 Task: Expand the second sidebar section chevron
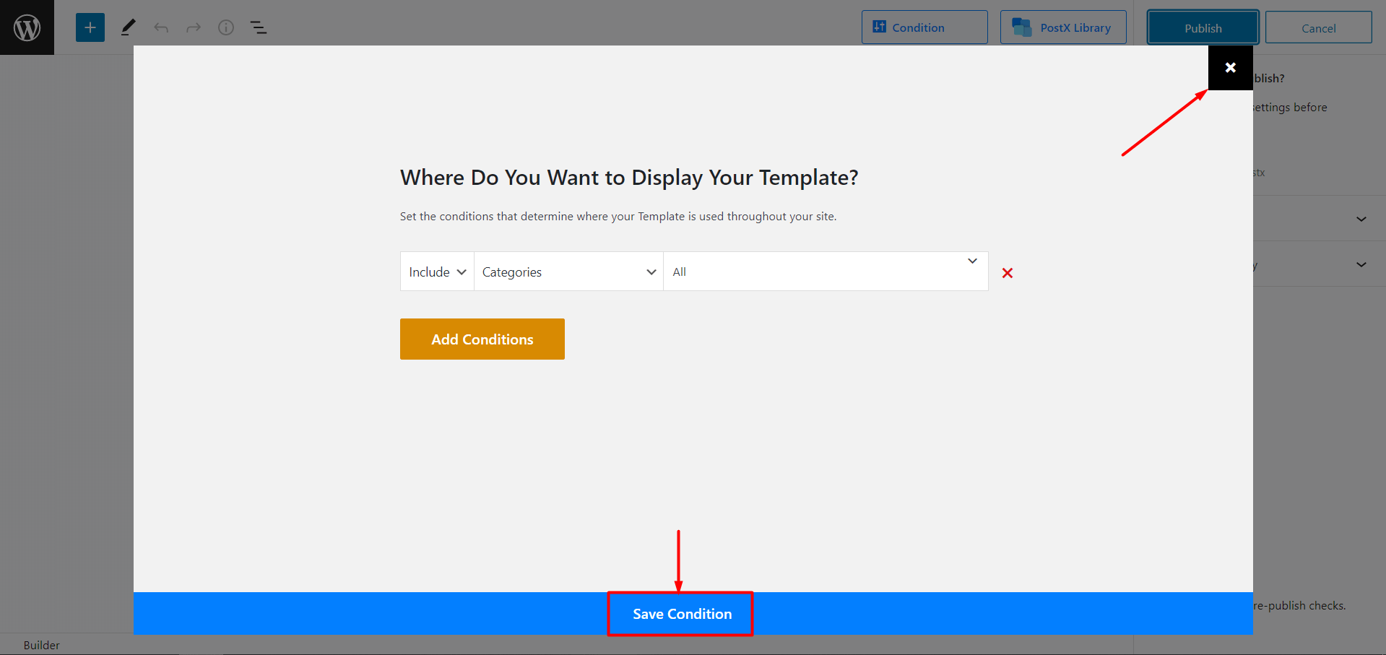coord(1361,264)
